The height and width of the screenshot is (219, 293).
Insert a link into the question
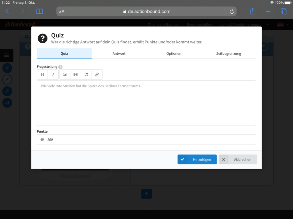coord(97,74)
